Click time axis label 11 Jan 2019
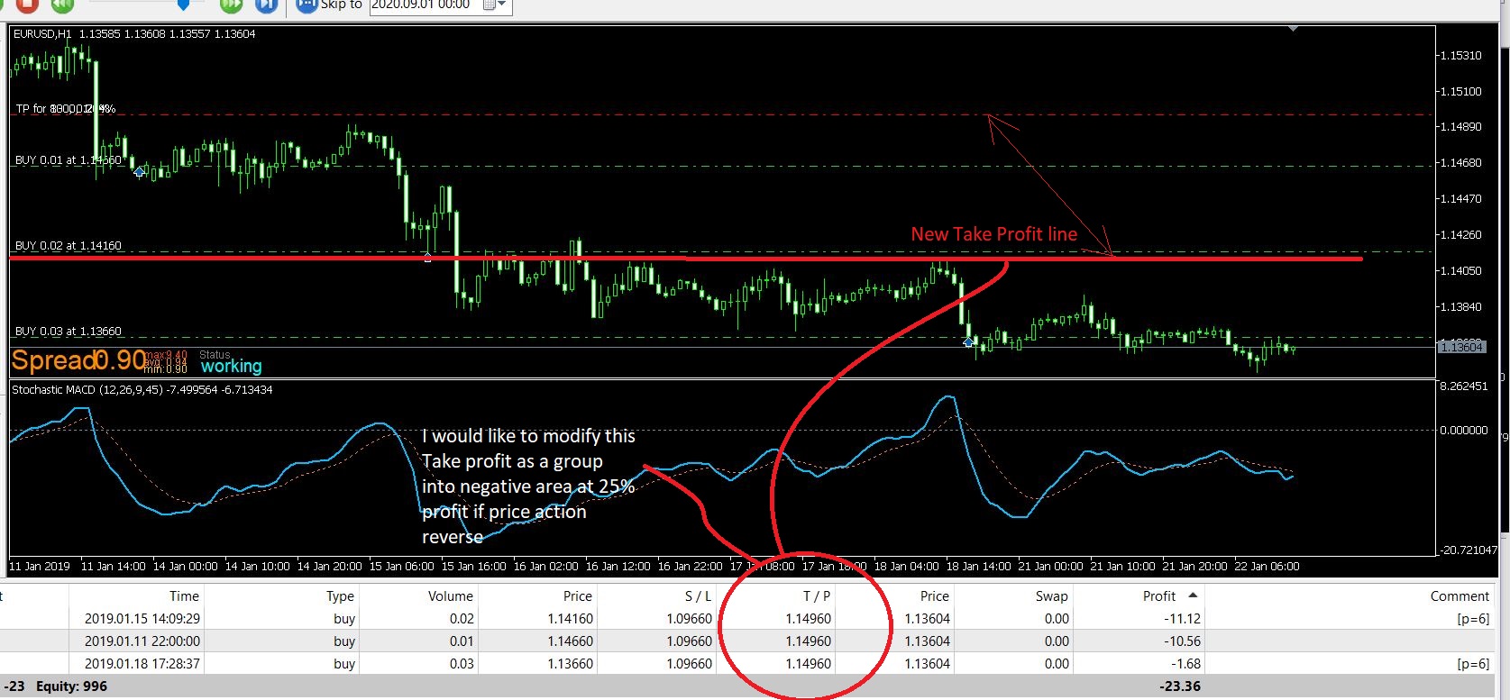The image size is (1510, 700). click(40, 567)
